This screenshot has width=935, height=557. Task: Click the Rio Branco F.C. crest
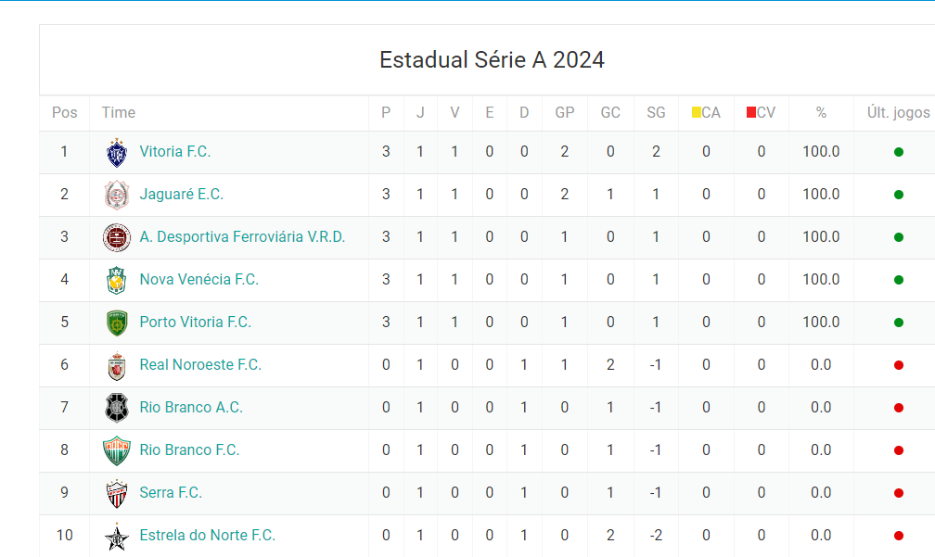[116, 450]
